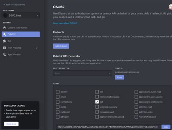Uncheck the bot scope checkbox
The width and height of the screenshot is (172, 130).
coord(97,102)
